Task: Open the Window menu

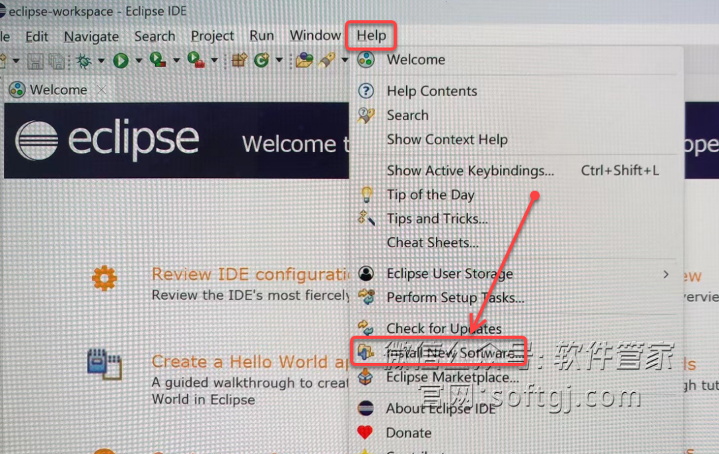Action: 315,35
